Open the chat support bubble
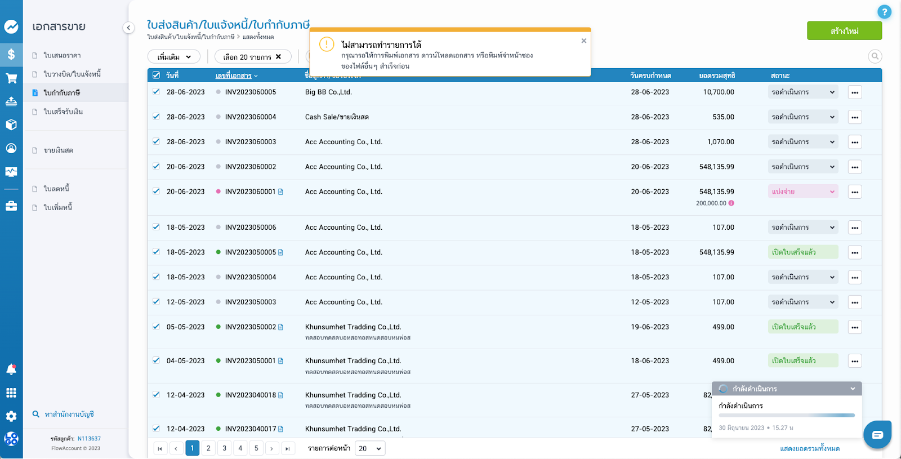The height and width of the screenshot is (459, 901). click(877, 435)
